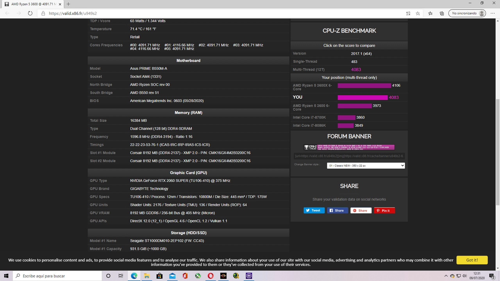Image resolution: width=500 pixels, height=281 pixels.
Task: Open the Windows Start menu
Action: coord(7,276)
